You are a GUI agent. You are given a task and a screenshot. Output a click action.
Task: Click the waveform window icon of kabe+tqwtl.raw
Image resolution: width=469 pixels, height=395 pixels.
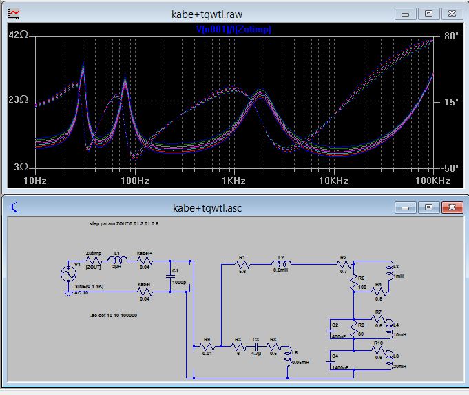point(14,13)
